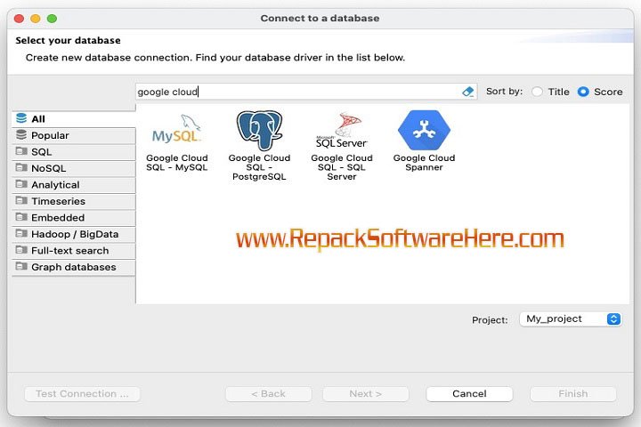Click the Graph databases folder icon
This screenshot has height=427, width=641.
tap(21, 266)
